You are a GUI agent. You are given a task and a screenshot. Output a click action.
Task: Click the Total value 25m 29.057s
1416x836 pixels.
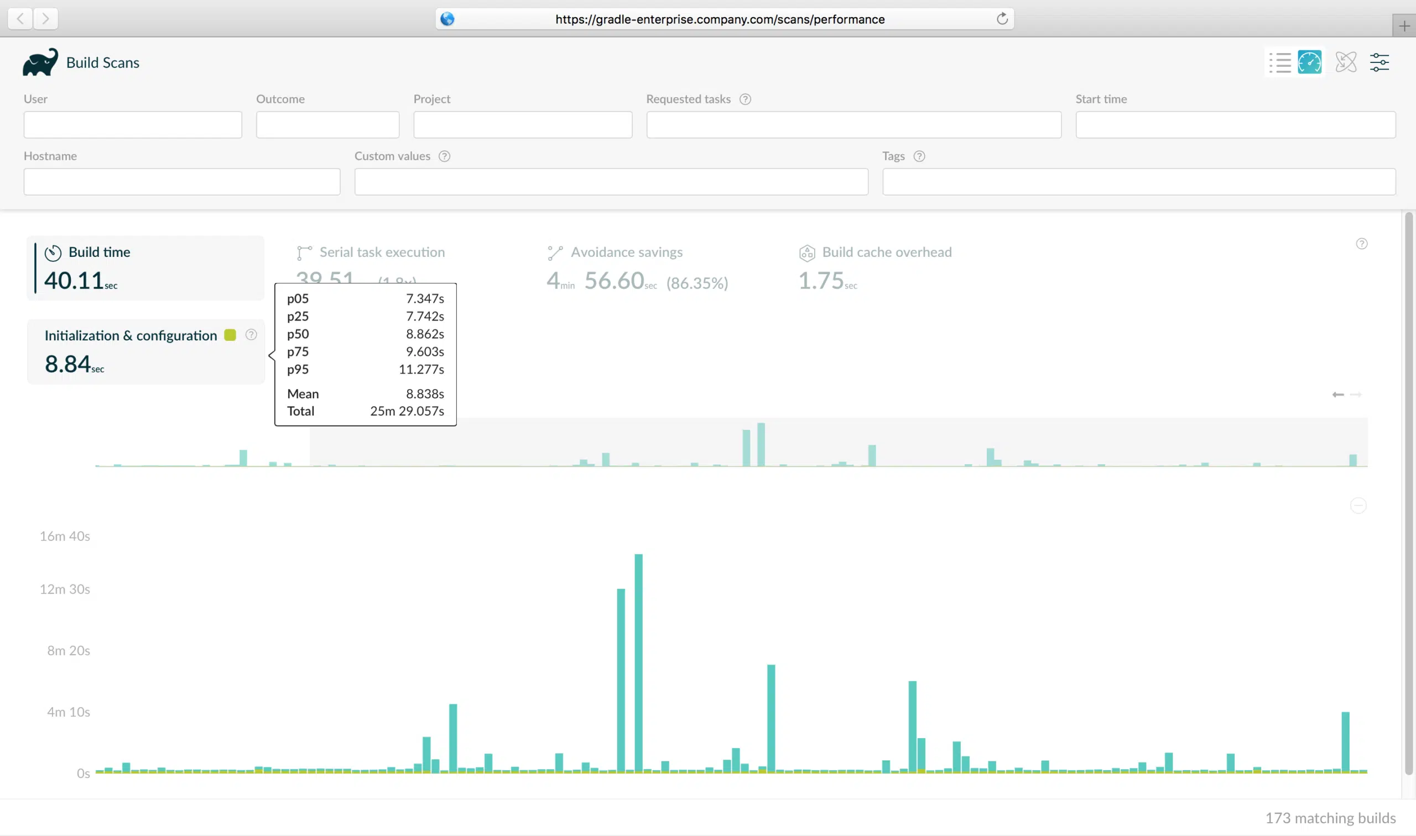pyautogui.click(x=407, y=411)
